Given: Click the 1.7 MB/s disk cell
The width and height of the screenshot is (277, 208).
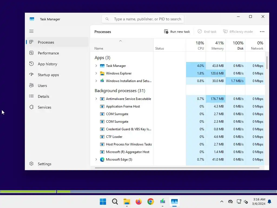Looking at the screenshot, I should pos(236,81).
